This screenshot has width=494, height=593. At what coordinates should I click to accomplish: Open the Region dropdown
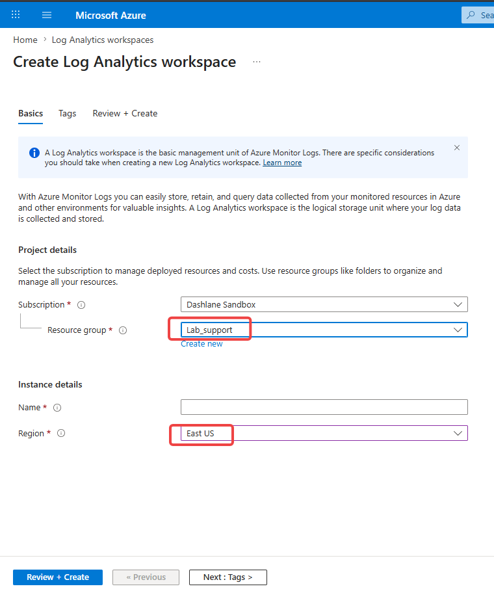[x=324, y=433]
